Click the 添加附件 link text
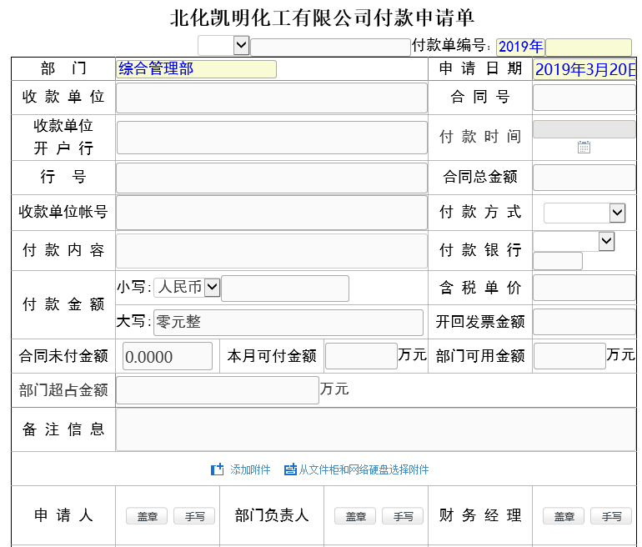Viewport: 642px width, 547px height. coord(250,469)
